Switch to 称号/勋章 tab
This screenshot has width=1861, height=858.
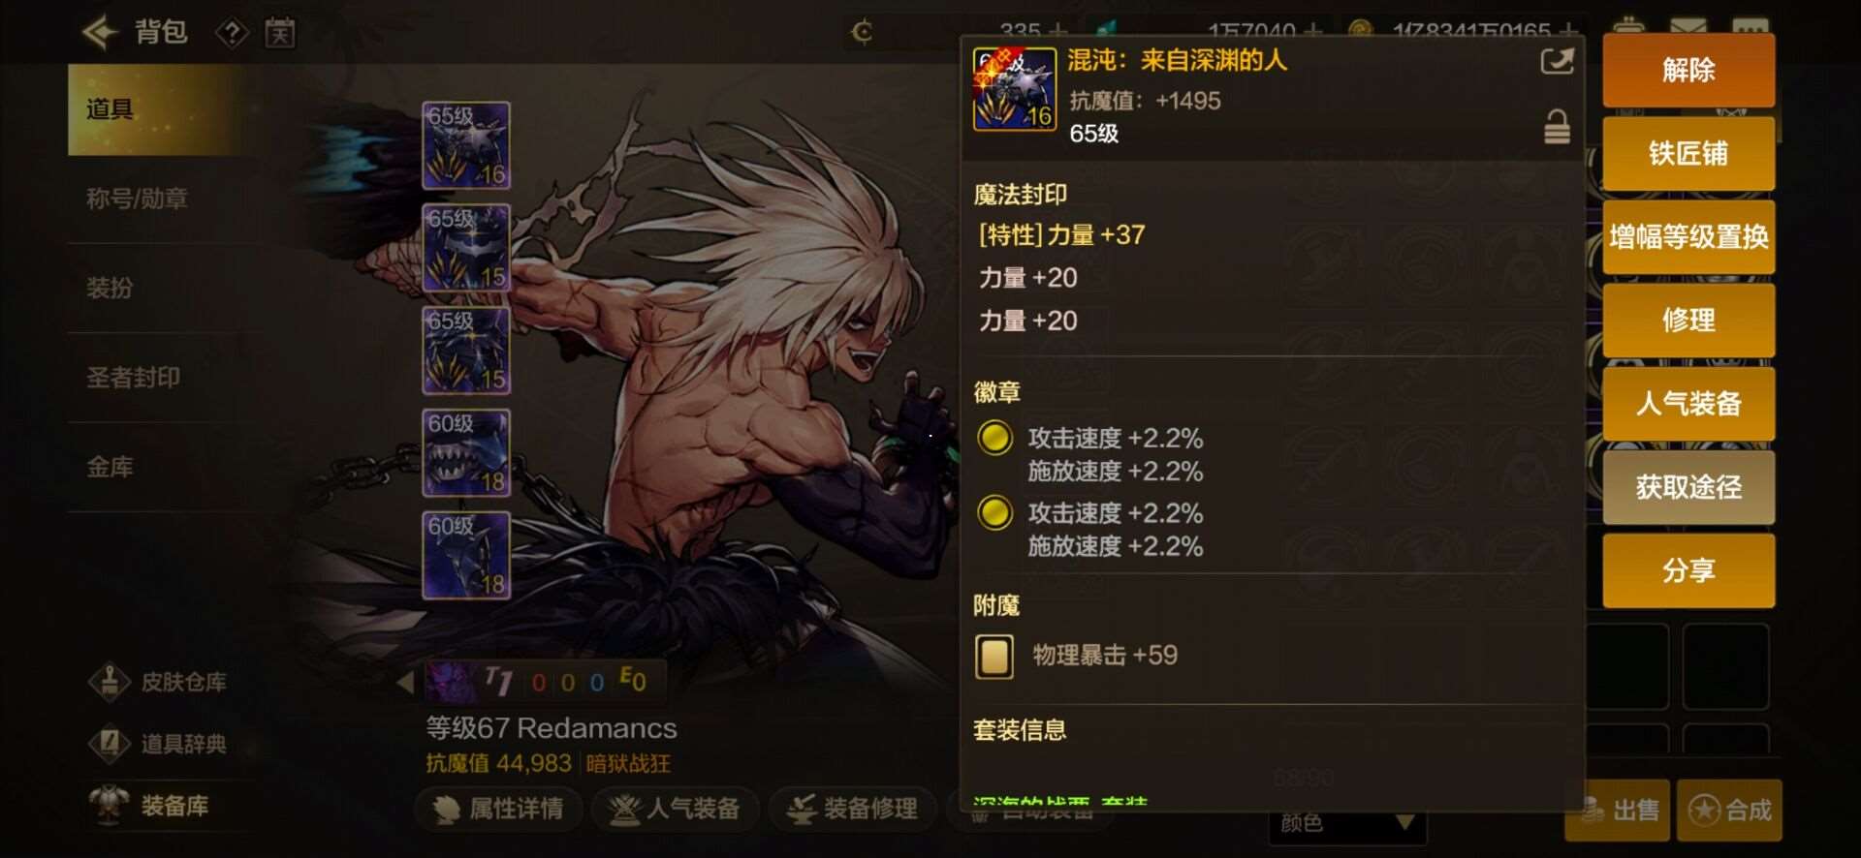point(137,199)
